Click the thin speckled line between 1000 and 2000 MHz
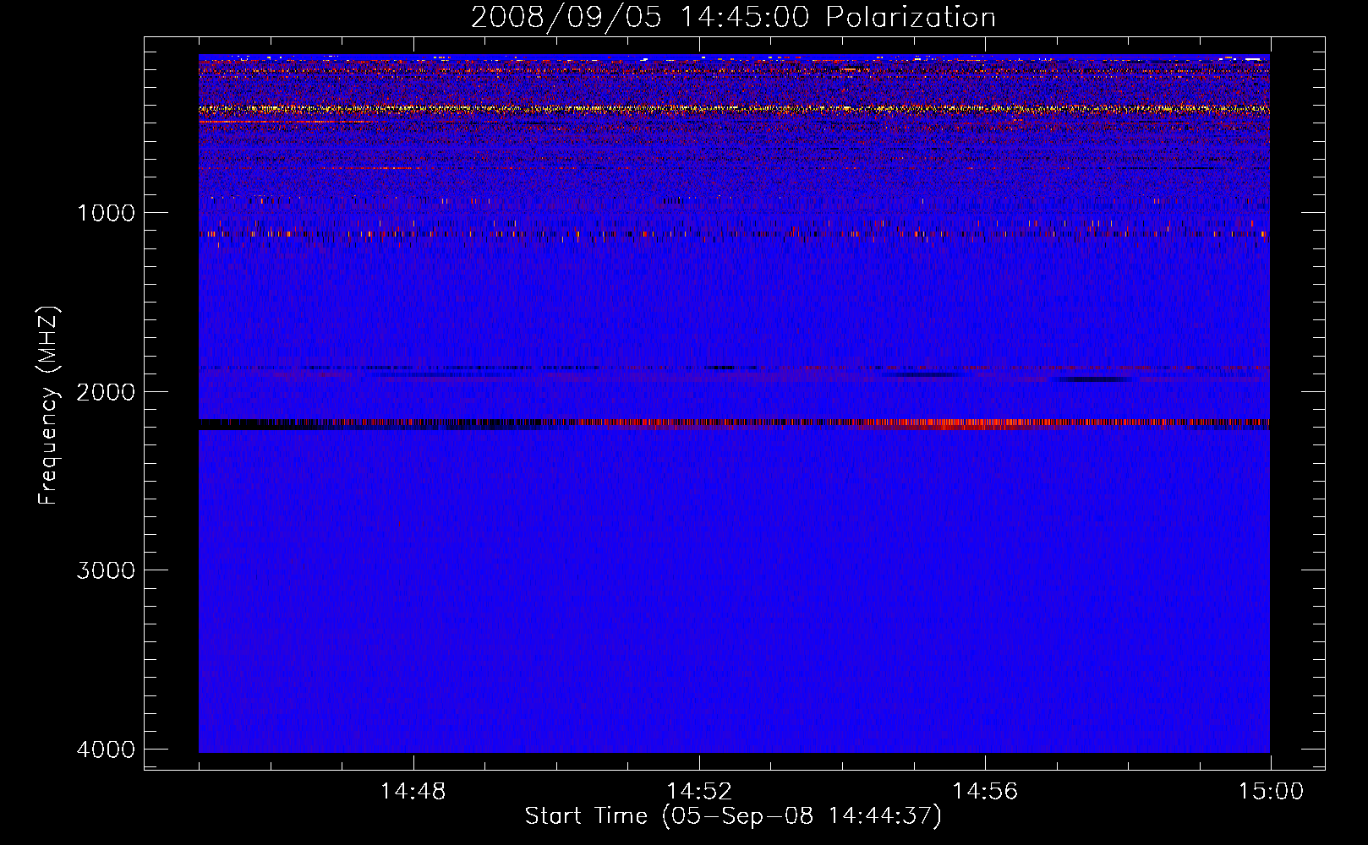 [507, 368]
